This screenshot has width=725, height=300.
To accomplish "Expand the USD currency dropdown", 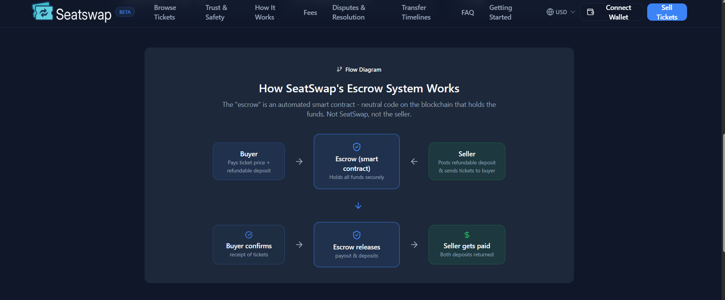I will (x=561, y=12).
